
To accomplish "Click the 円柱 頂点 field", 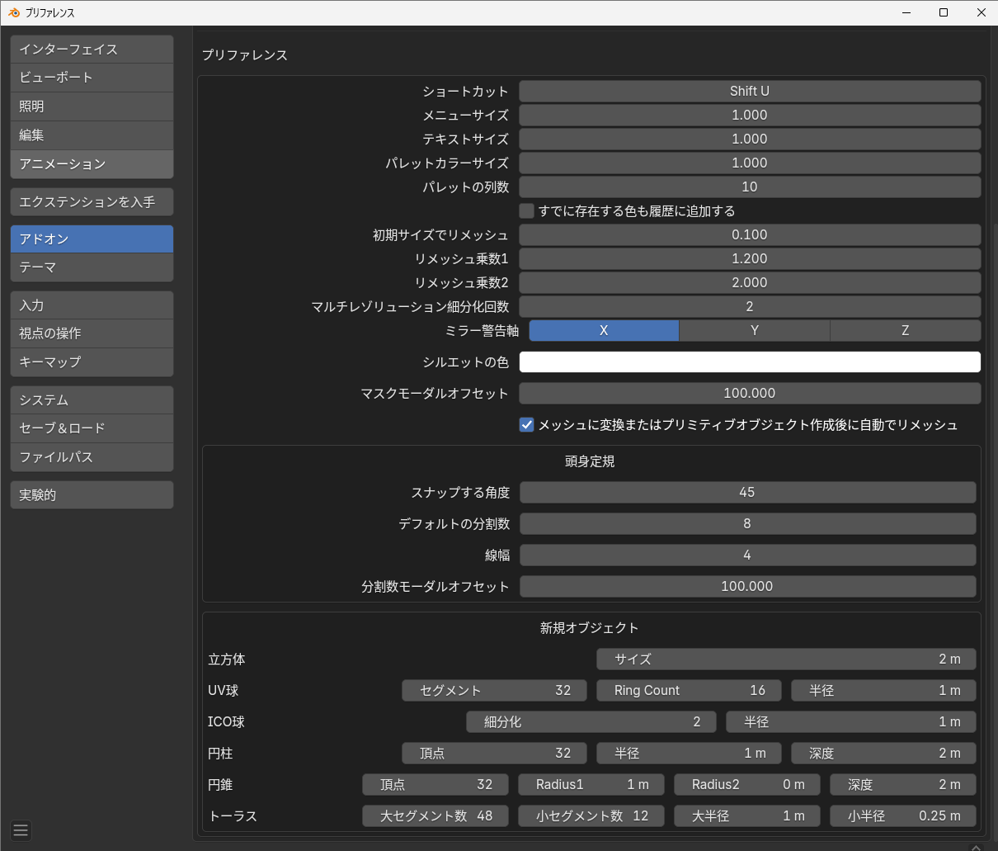I will click(494, 754).
